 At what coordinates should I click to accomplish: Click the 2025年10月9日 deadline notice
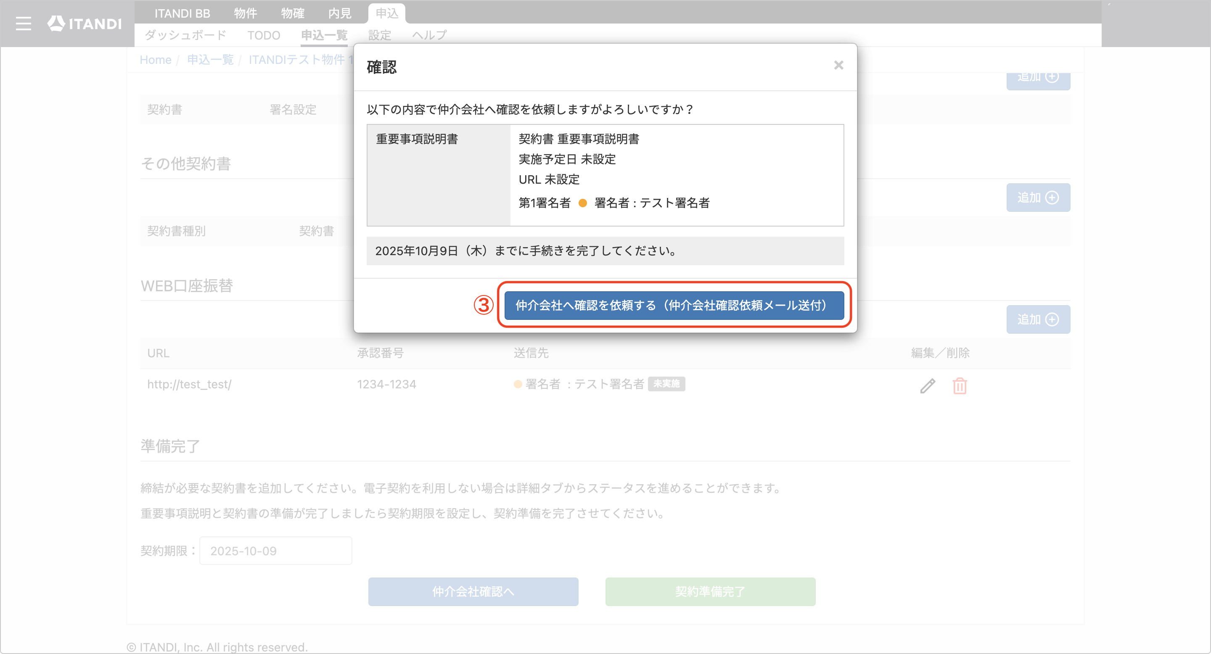click(x=605, y=251)
